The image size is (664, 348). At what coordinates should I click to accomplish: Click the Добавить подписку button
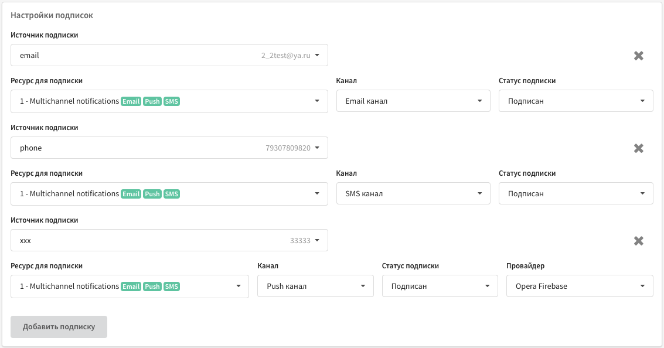(x=59, y=327)
